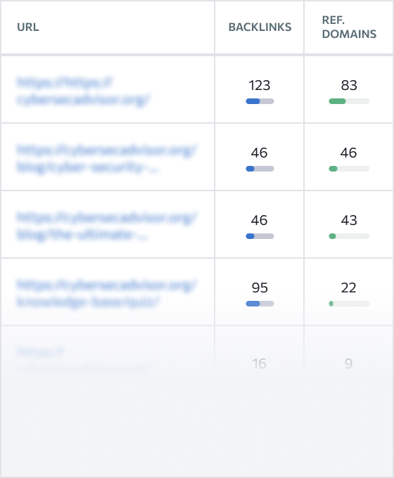Open the faded fifth row URL link
Screen dimensions: 394x478
[82, 361]
